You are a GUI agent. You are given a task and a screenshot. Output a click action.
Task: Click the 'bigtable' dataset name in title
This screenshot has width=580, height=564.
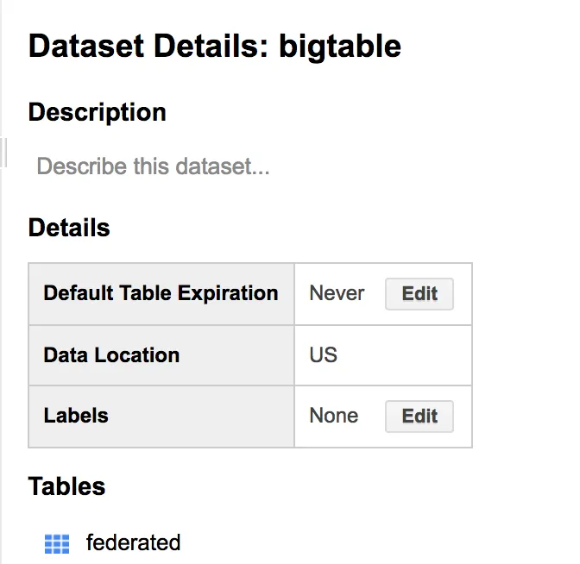point(340,46)
